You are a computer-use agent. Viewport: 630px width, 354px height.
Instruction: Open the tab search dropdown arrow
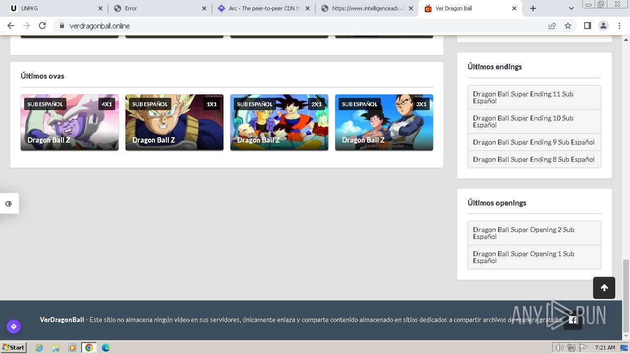571,8
